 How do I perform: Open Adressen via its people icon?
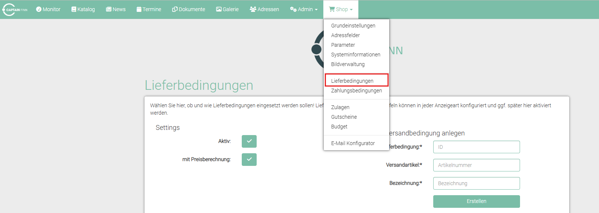[x=253, y=9]
